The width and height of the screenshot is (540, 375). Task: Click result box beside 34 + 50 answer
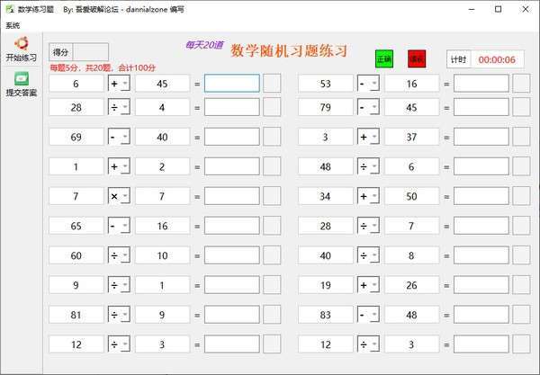pos(521,195)
